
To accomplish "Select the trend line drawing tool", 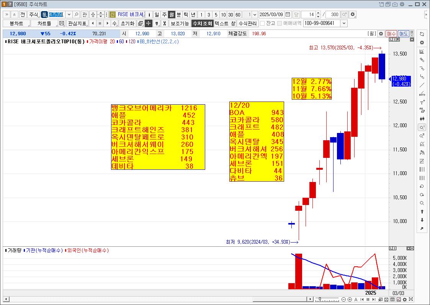I will pyautogui.click(x=422, y=85).
